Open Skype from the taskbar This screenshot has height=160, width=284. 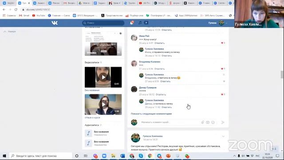[x=141, y=156]
